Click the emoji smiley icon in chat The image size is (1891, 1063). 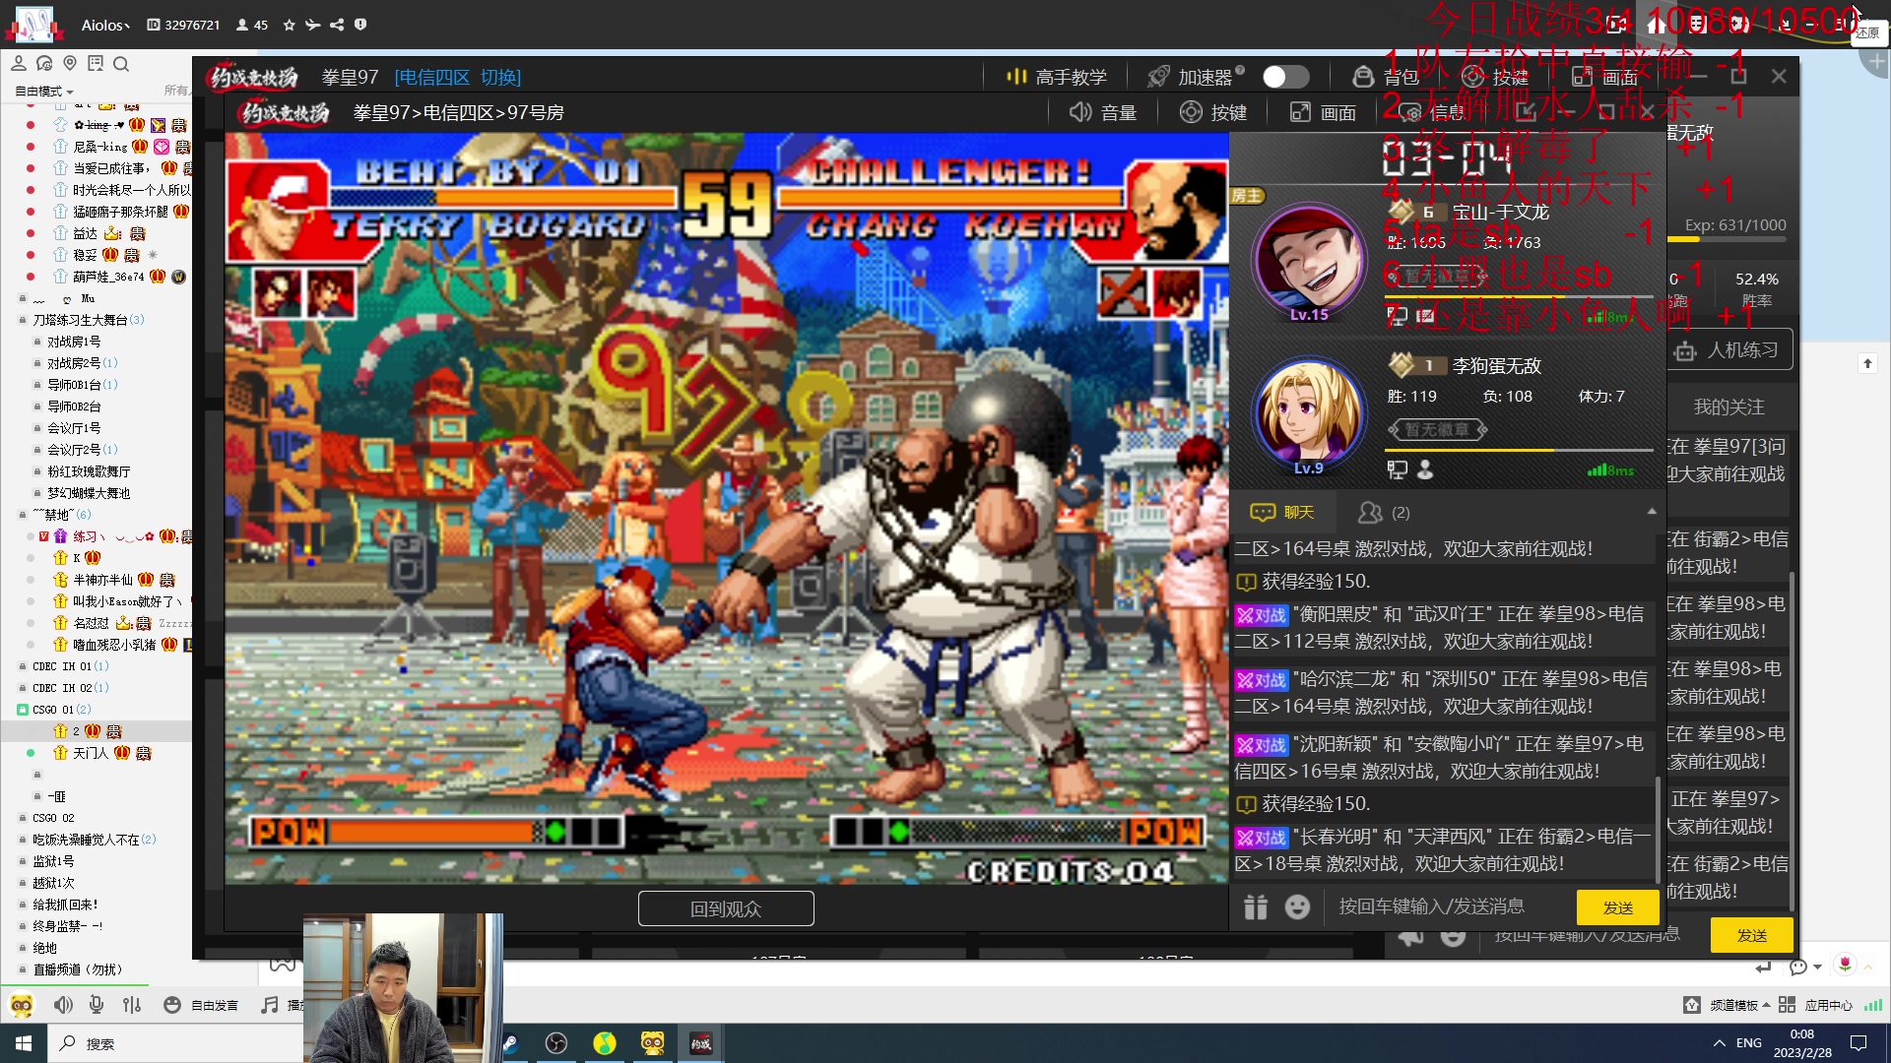(1297, 907)
